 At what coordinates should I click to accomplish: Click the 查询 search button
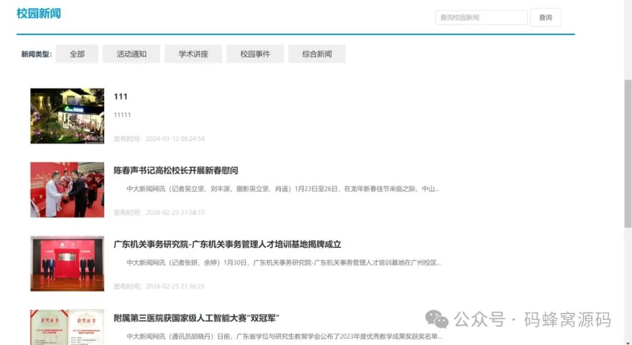545,17
